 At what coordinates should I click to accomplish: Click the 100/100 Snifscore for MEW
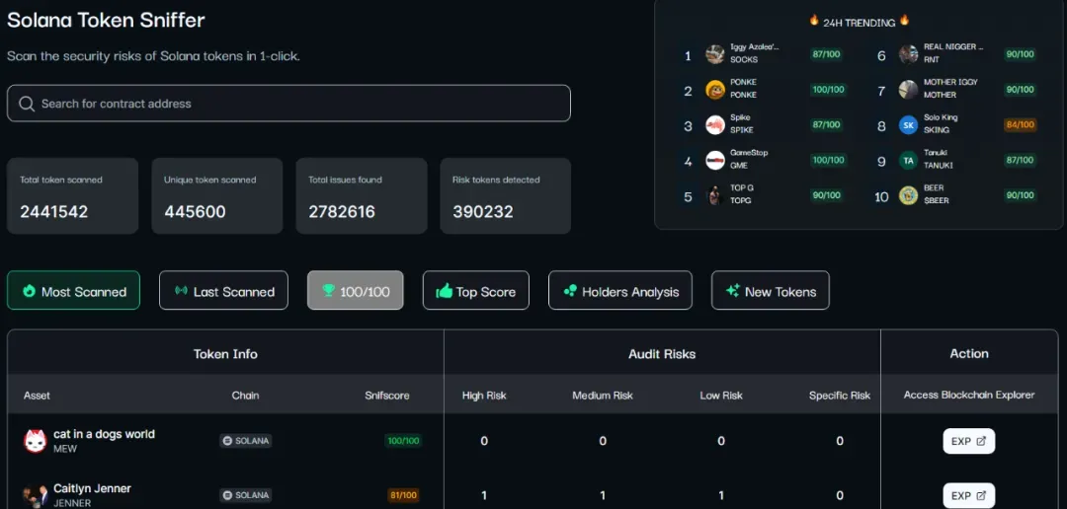tap(403, 441)
